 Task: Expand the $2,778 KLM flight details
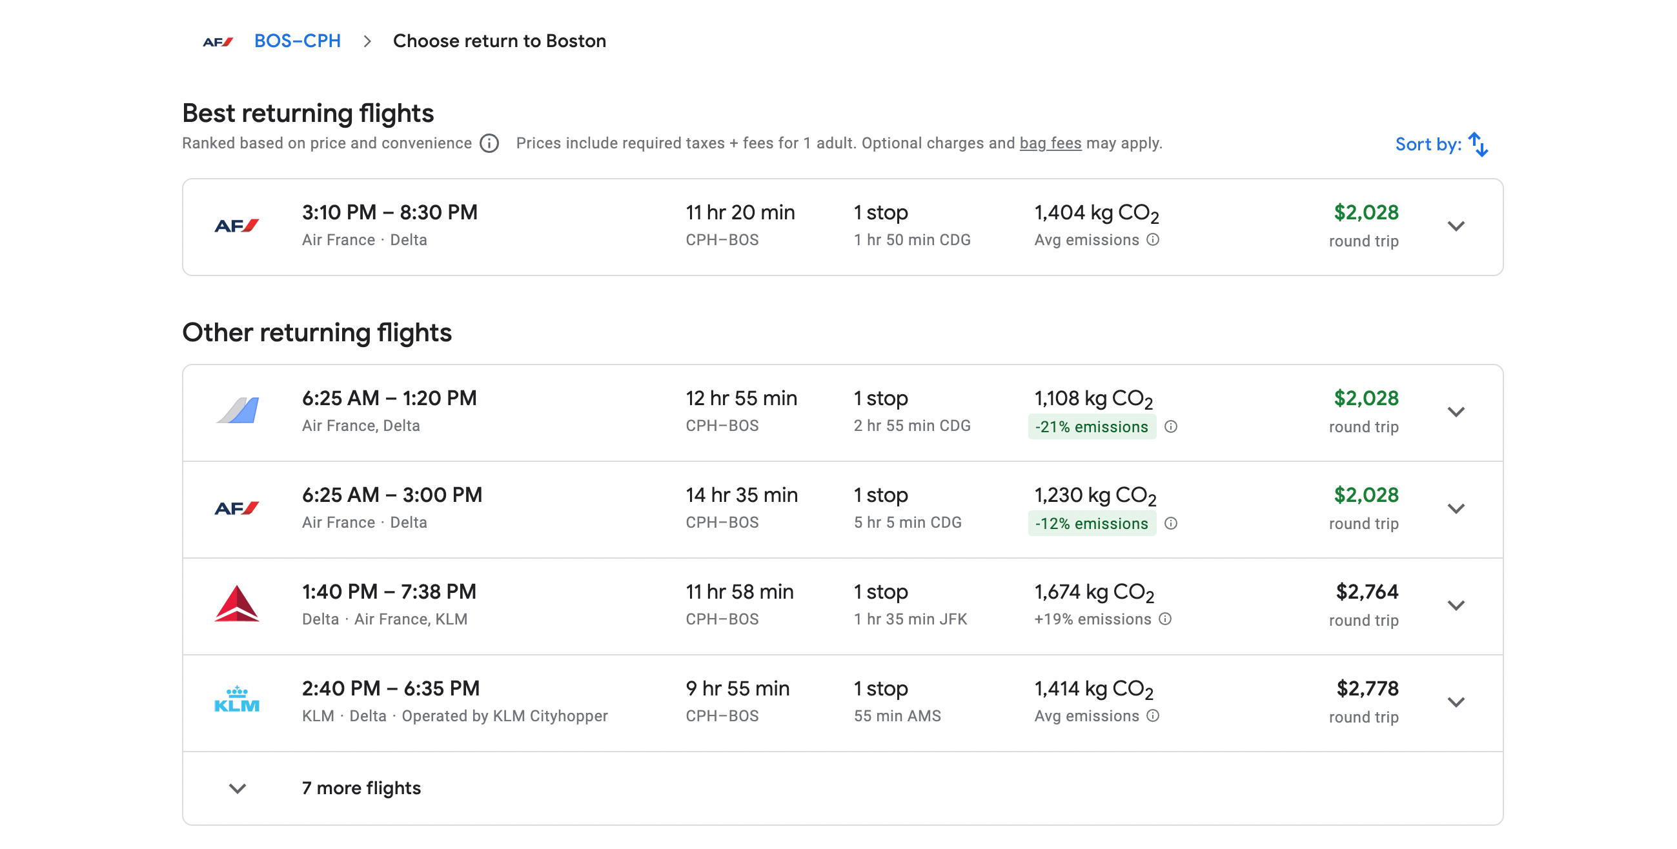point(1456,702)
